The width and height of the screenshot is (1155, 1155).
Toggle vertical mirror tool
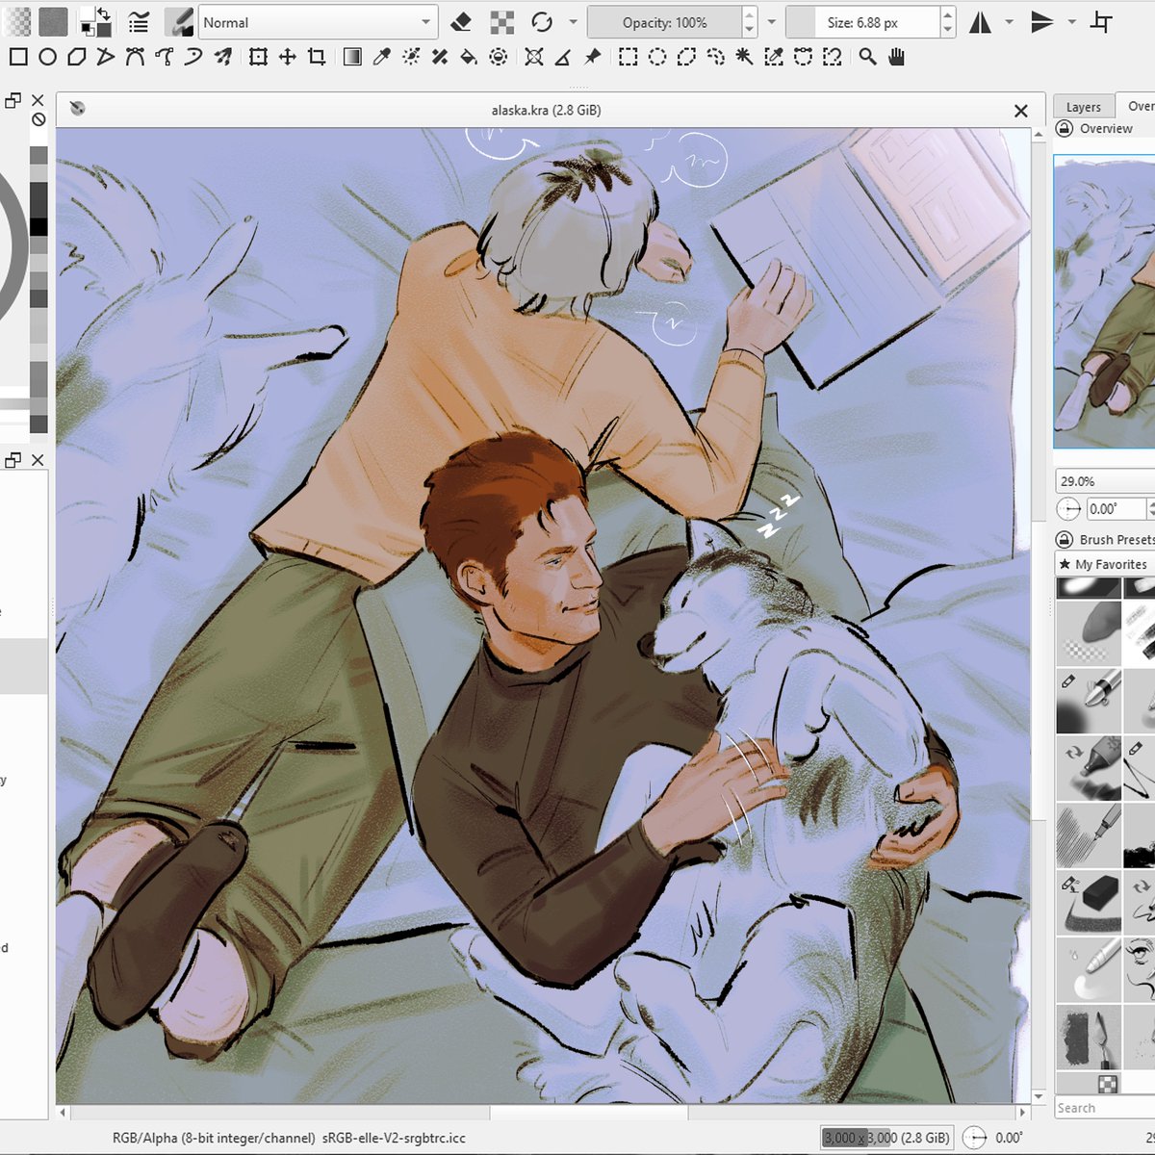coord(1042,22)
